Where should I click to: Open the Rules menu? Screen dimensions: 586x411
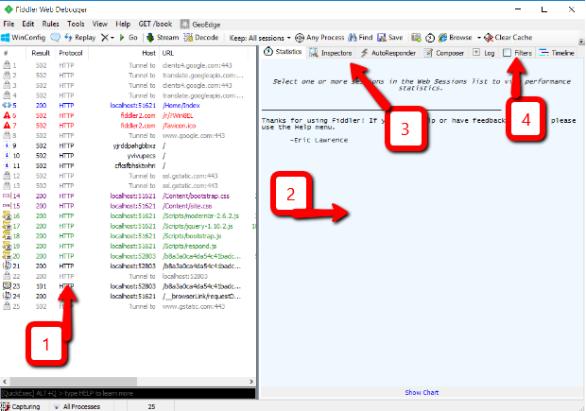pyautogui.click(x=50, y=24)
